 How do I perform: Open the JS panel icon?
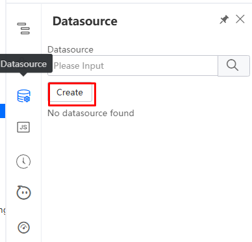point(23,127)
